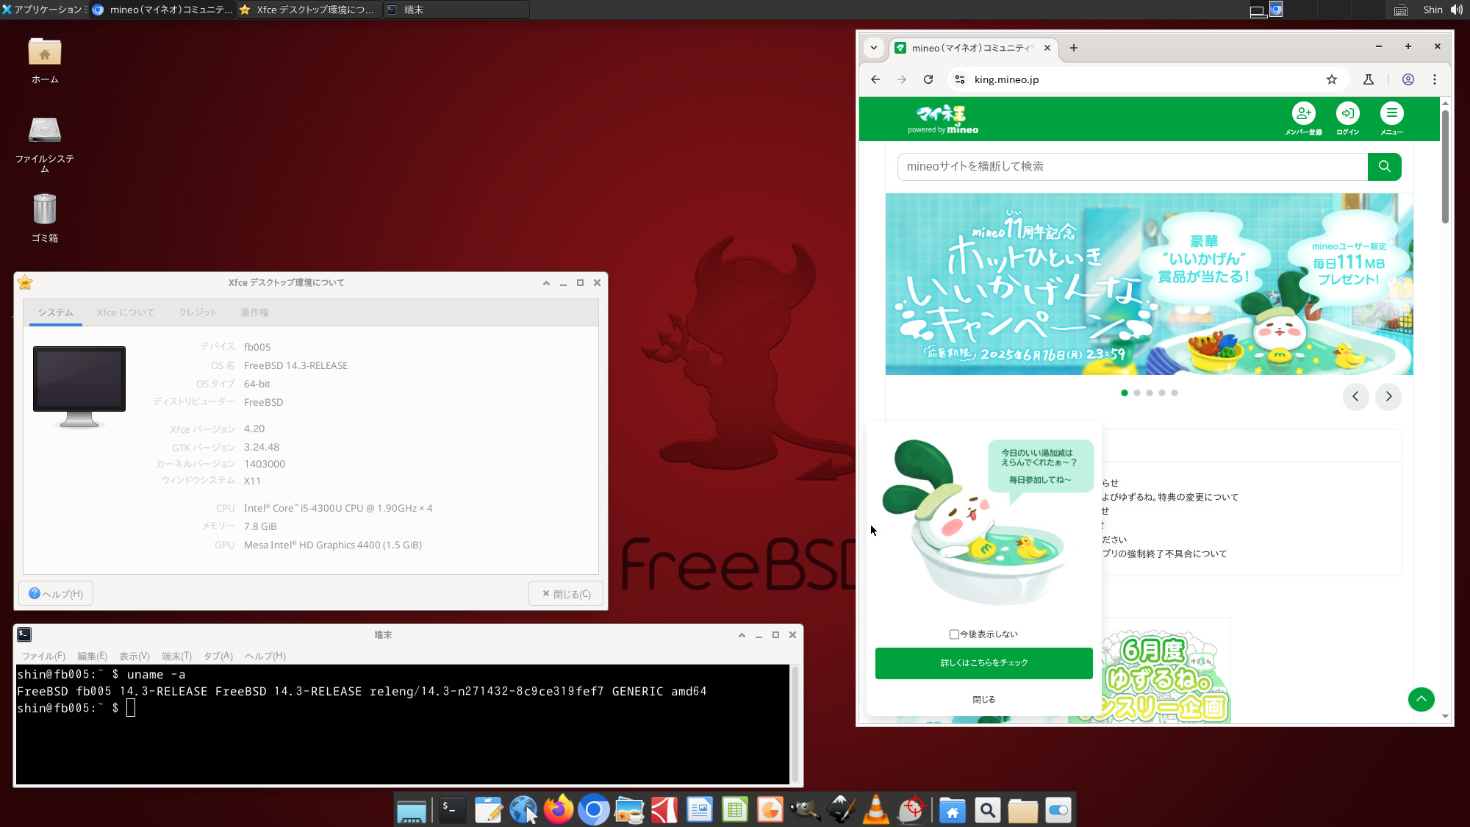Open Chrome's three-dot menu

(1434, 79)
